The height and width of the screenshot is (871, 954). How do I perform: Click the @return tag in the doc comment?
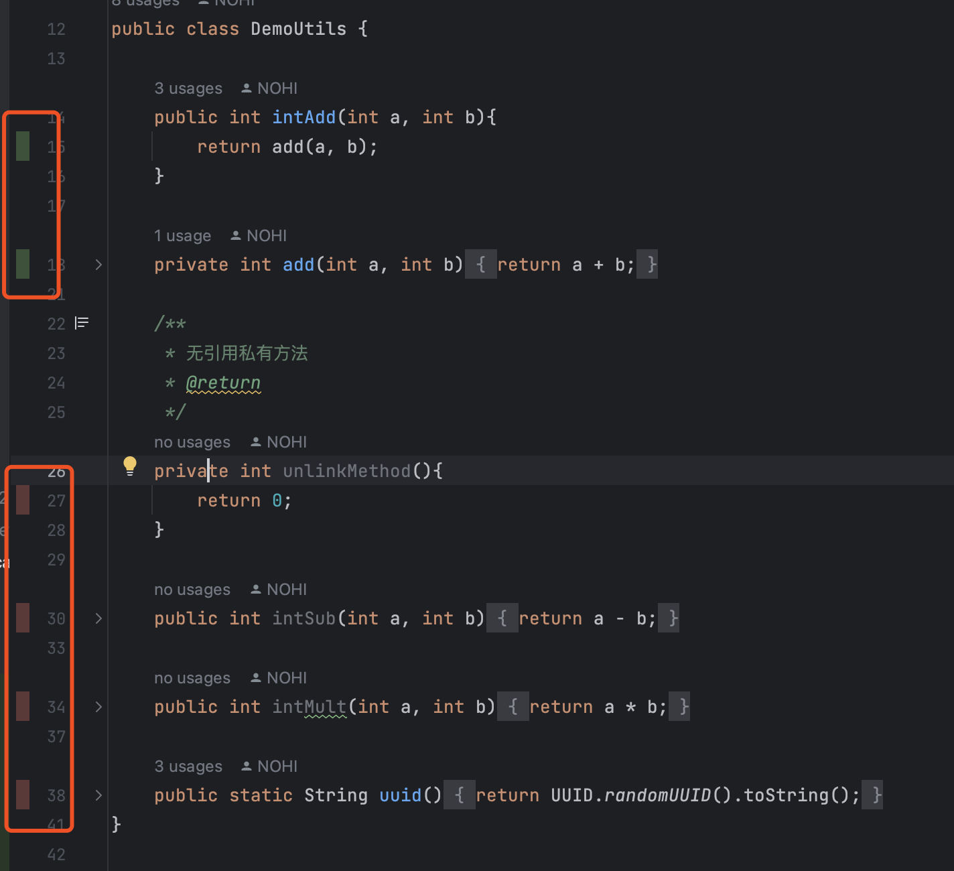pos(223,383)
